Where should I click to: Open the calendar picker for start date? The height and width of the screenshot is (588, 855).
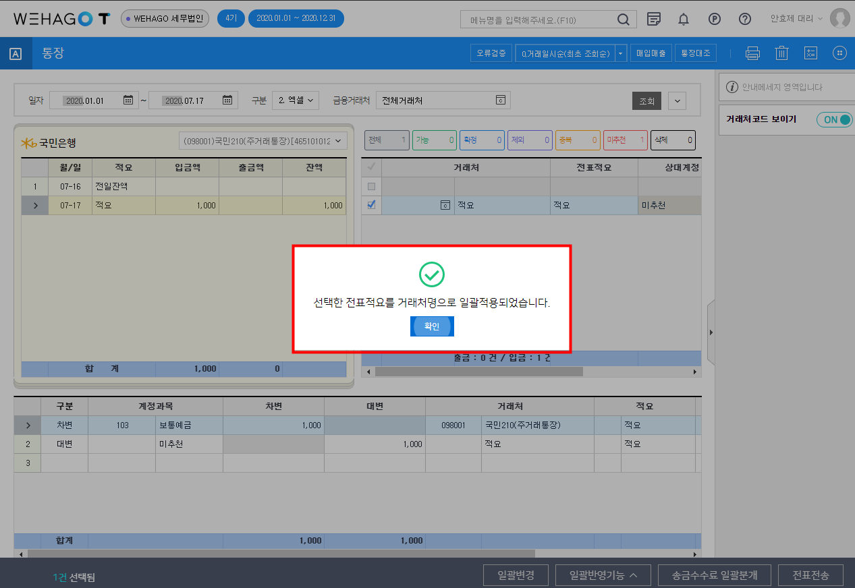coord(128,100)
